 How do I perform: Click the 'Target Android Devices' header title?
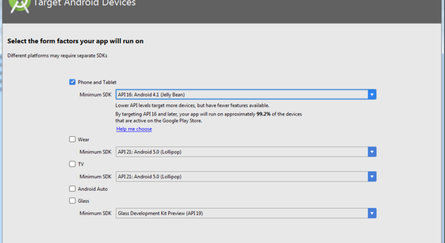click(95, 4)
